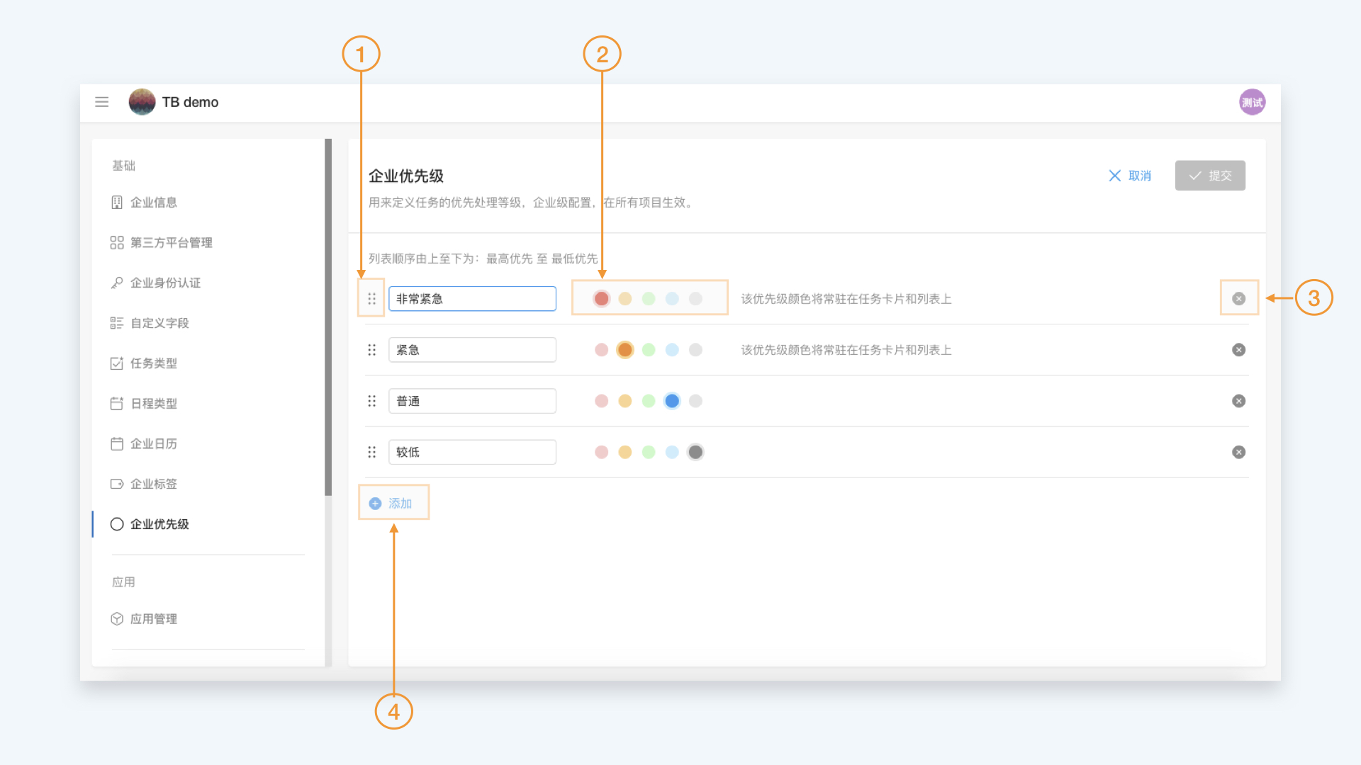This screenshot has width=1361, height=765.
Task: Open 第三方平台管理 in the sidebar
Action: pyautogui.click(x=171, y=243)
